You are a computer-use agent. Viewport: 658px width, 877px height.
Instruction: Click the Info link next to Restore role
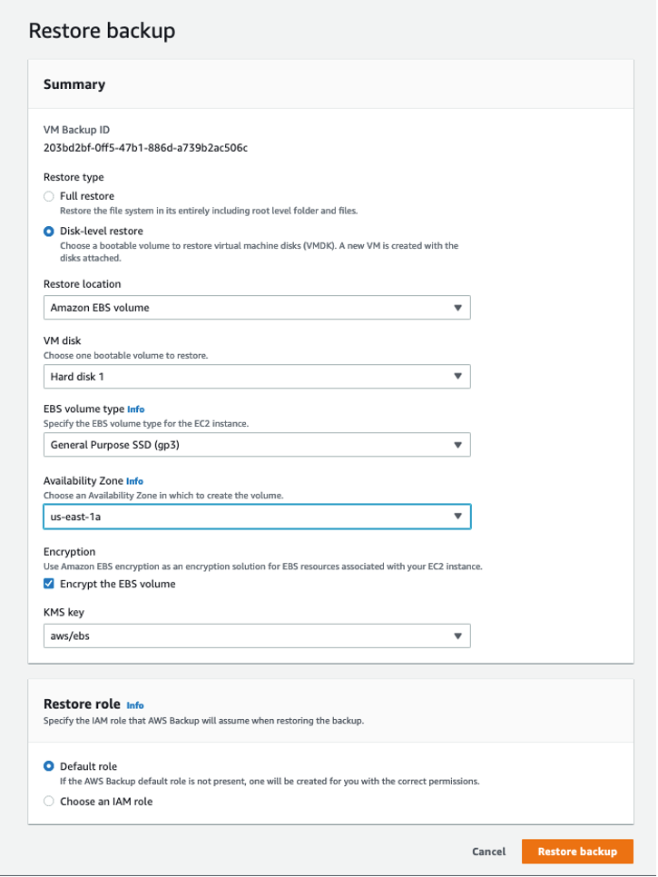pyautogui.click(x=134, y=705)
